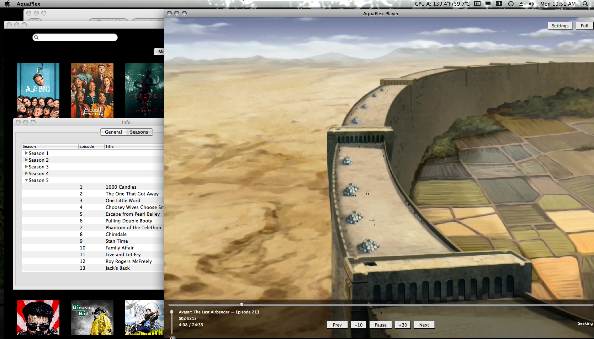The image size is (594, 339).
Task: Expand the Season 1 disclosure triangle
Action: pyautogui.click(x=26, y=153)
